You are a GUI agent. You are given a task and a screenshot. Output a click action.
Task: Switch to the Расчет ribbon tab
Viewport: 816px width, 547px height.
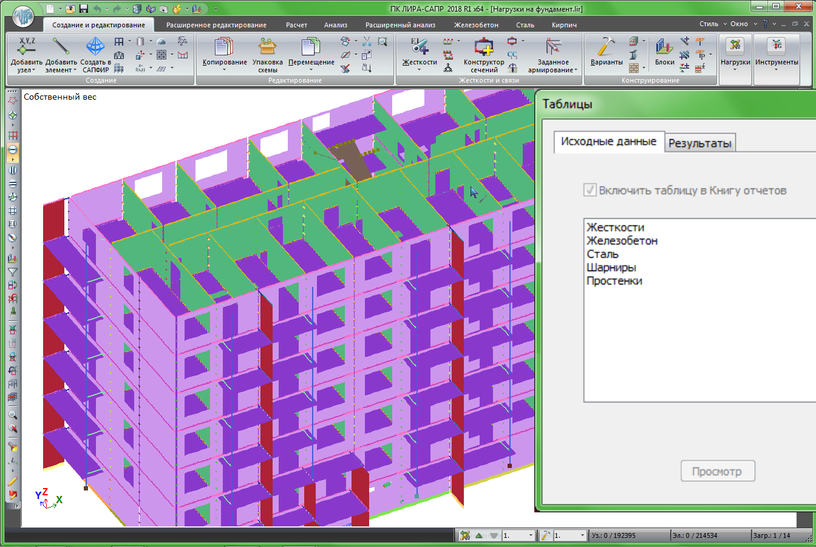[x=296, y=25]
